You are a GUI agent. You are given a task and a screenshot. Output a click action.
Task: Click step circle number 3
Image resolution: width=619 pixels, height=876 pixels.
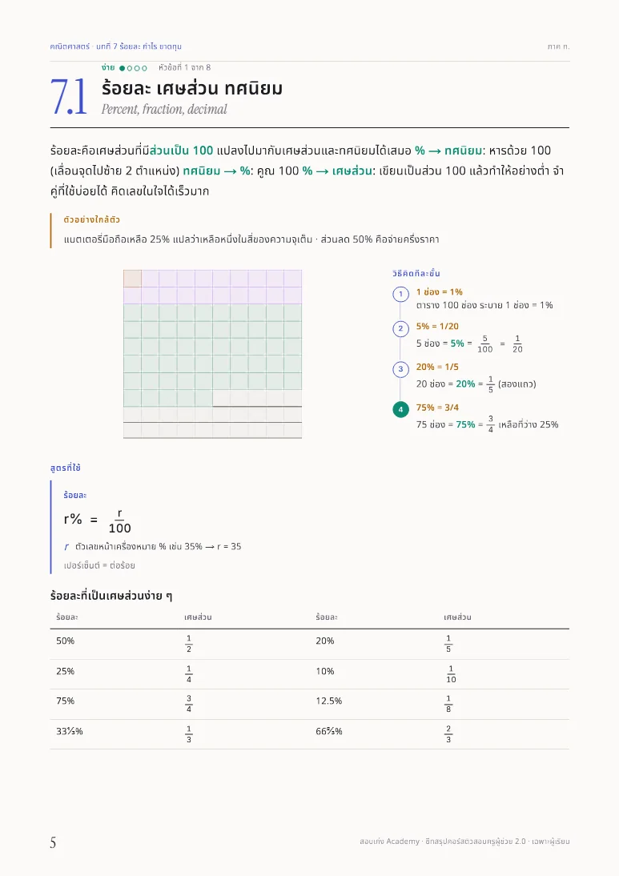click(x=400, y=369)
